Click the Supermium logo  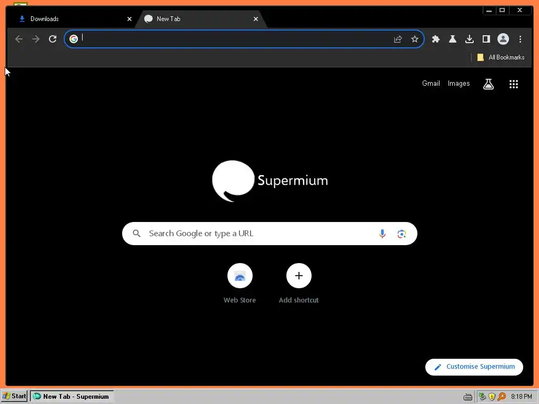[x=270, y=181]
